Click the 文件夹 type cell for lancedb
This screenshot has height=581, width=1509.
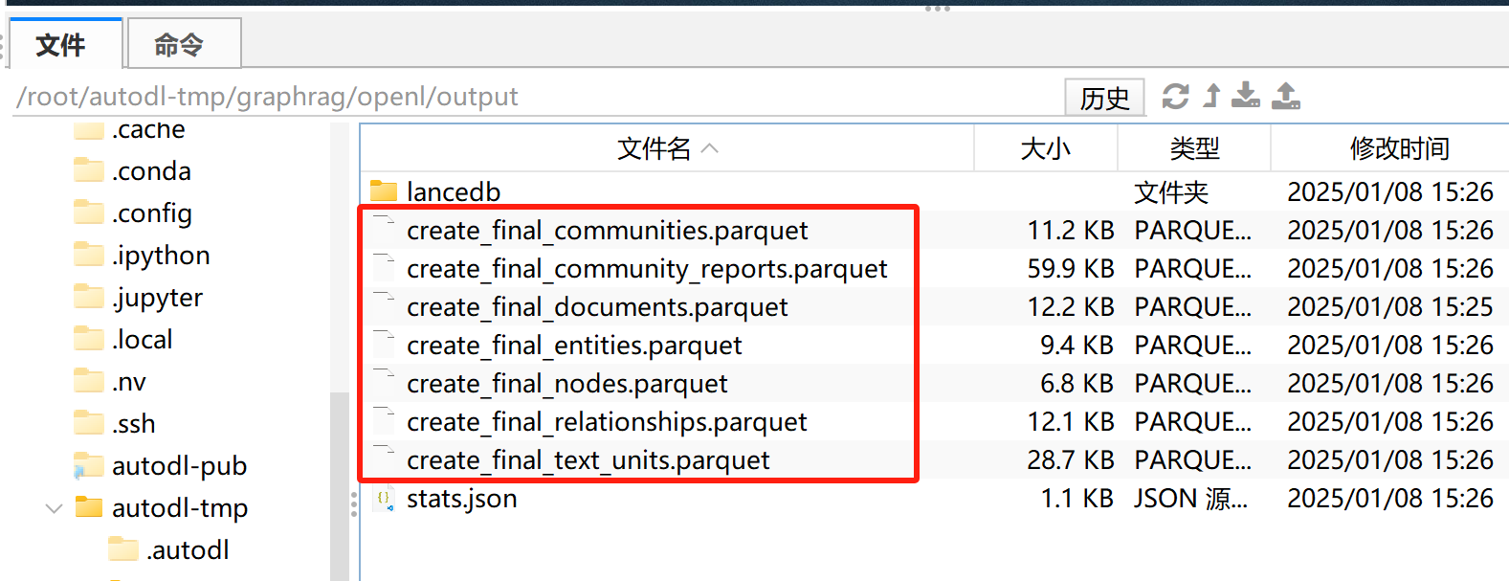(x=1171, y=192)
